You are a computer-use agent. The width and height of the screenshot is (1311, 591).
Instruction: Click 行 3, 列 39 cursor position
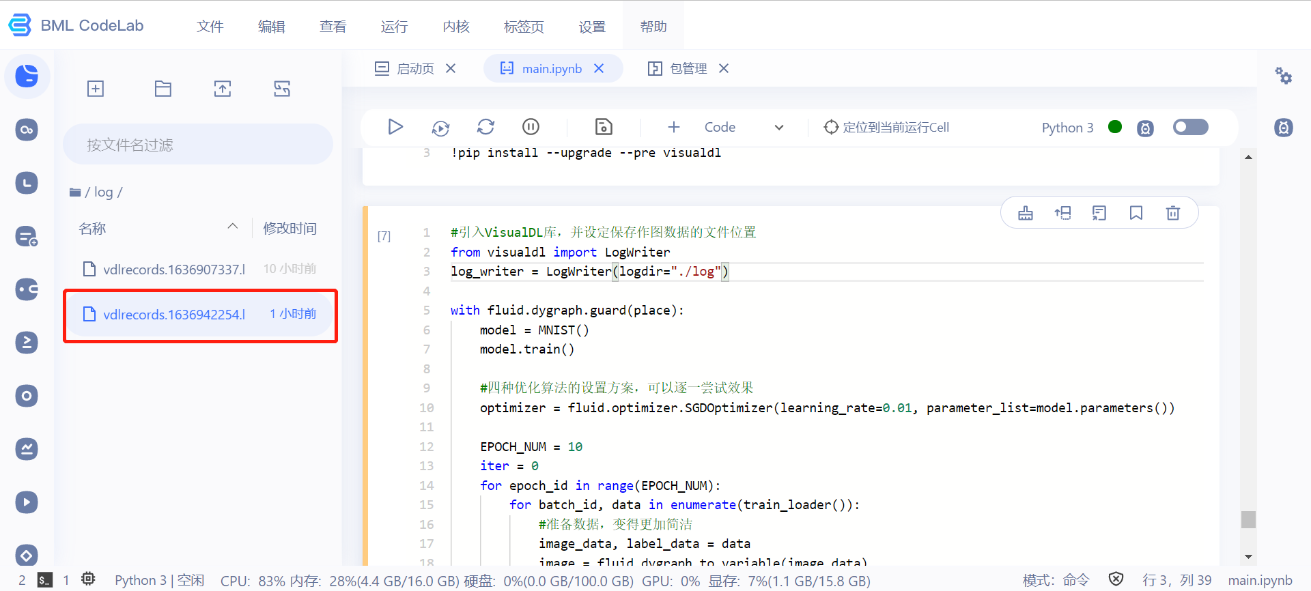1177,580
